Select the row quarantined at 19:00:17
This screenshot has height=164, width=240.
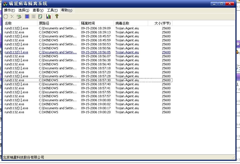[88, 108]
